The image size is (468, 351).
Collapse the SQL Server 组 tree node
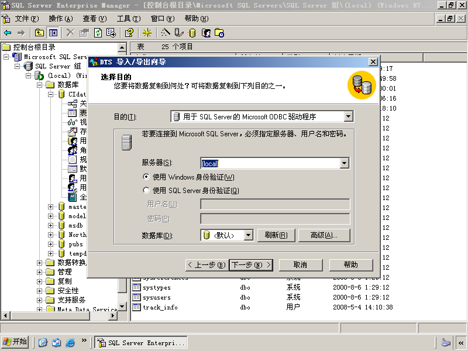tap(18, 66)
